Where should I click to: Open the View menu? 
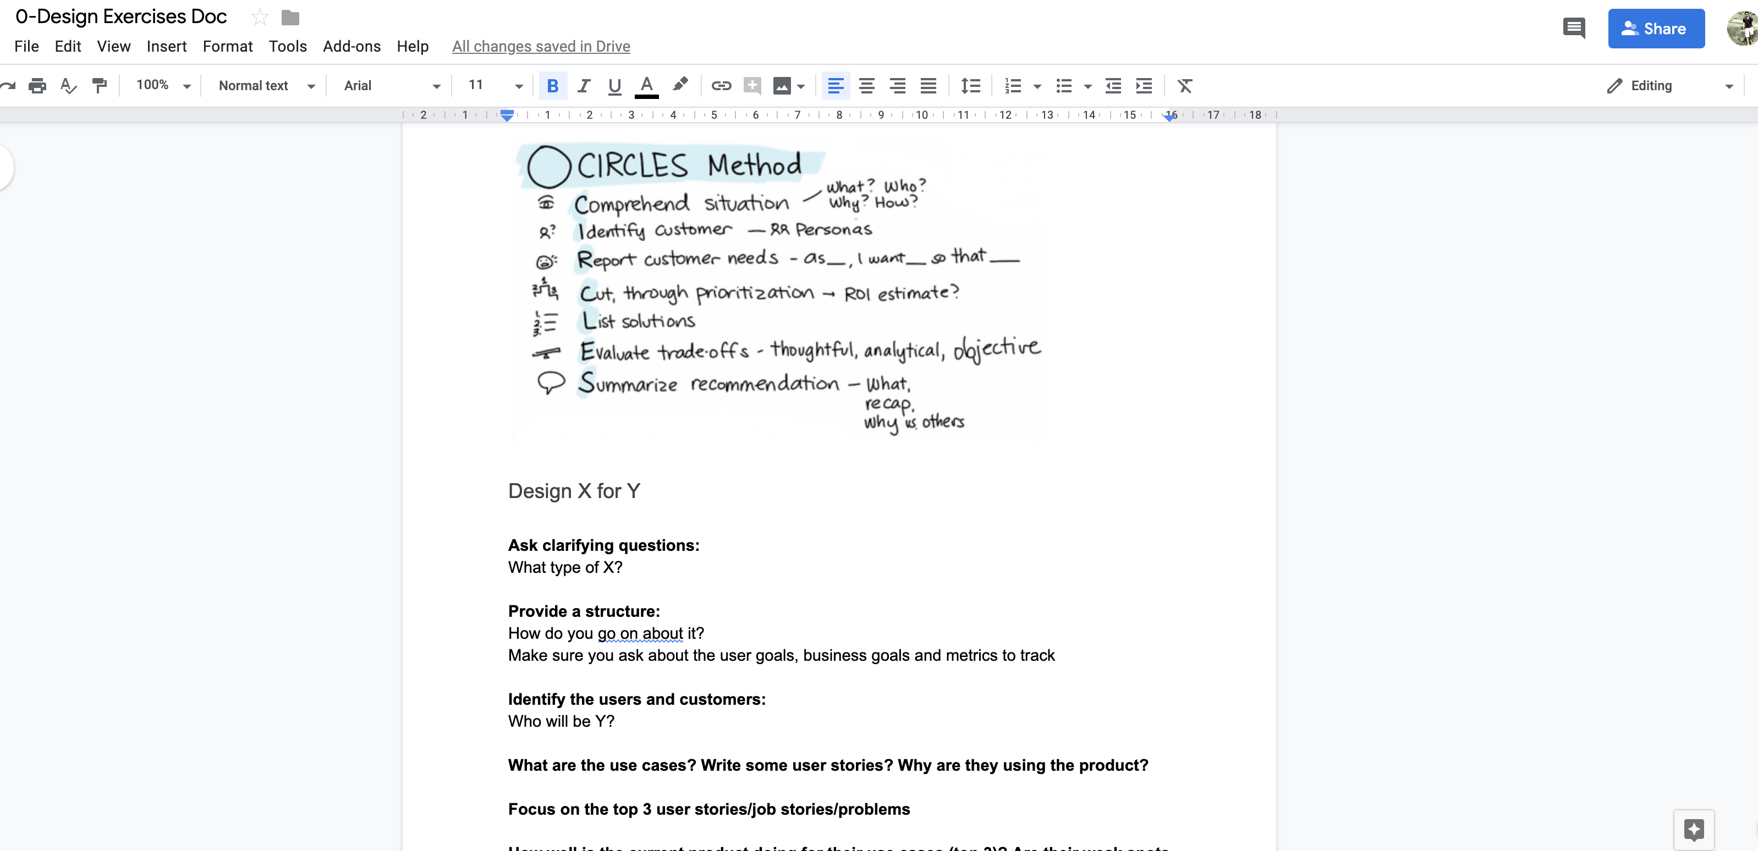pos(113,46)
